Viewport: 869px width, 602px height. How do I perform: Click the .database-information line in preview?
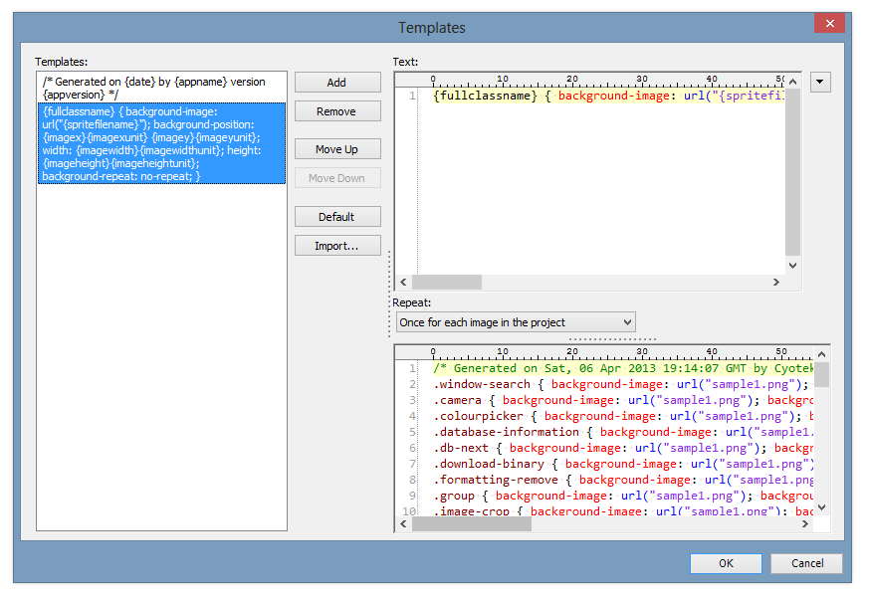point(622,432)
